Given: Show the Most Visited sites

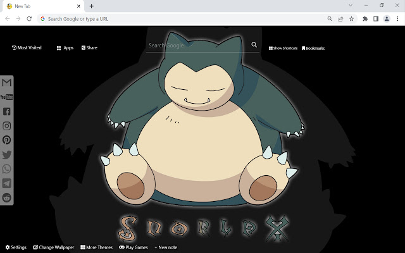Looking at the screenshot, I should tap(27, 48).
